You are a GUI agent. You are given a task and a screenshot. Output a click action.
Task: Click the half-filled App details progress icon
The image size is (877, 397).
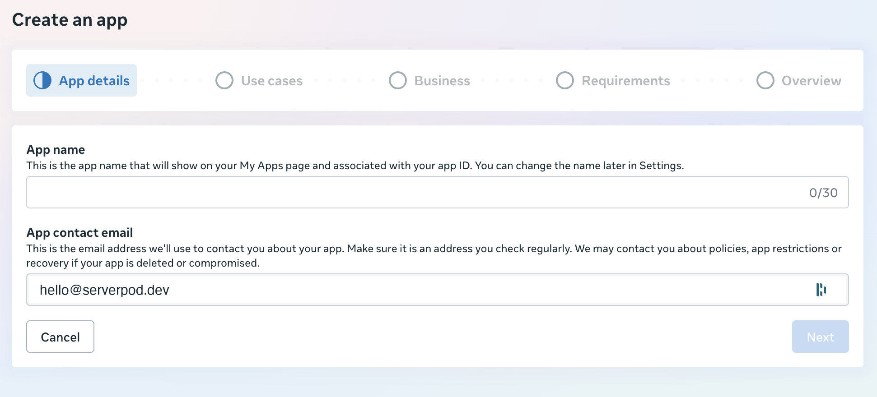tap(43, 80)
